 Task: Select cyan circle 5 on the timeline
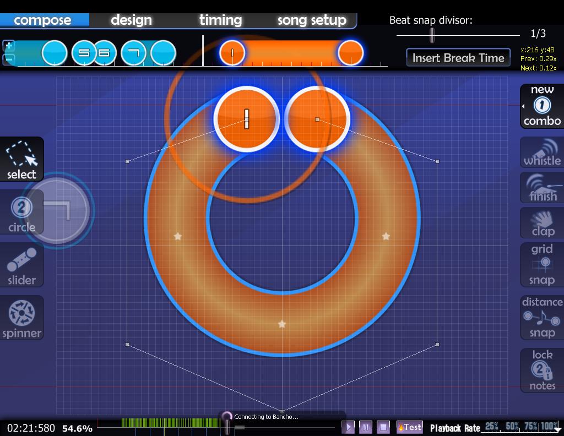click(84, 53)
